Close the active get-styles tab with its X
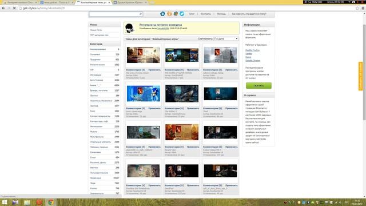Viewport: 366px width, 206px height. click(109, 2)
